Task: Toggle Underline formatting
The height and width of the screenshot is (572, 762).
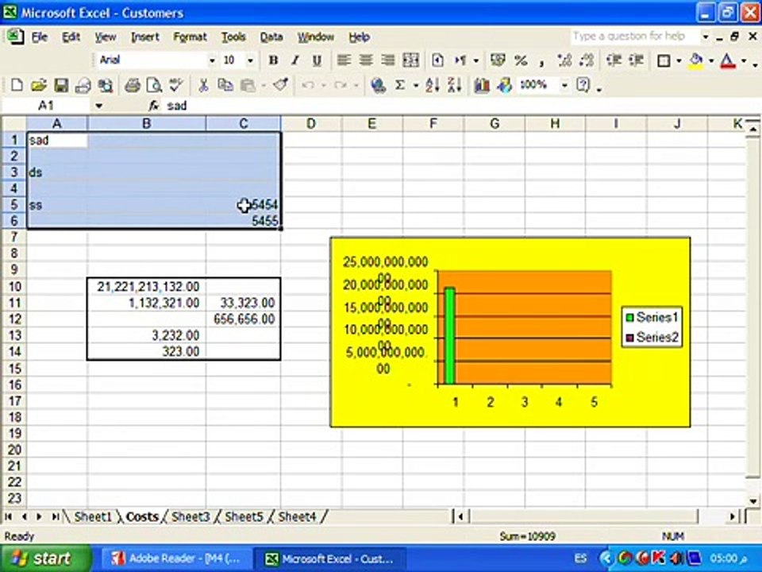Action: pos(317,60)
